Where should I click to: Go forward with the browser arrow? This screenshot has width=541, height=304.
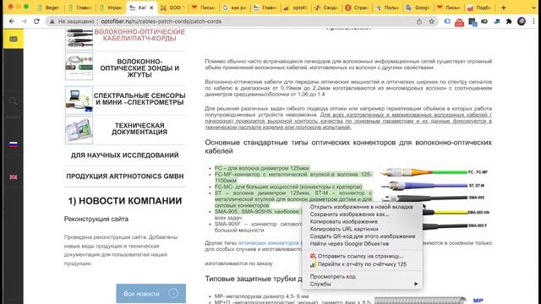pos(25,21)
